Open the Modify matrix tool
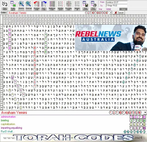The height and width of the screenshot is (142, 147). coord(13,4)
